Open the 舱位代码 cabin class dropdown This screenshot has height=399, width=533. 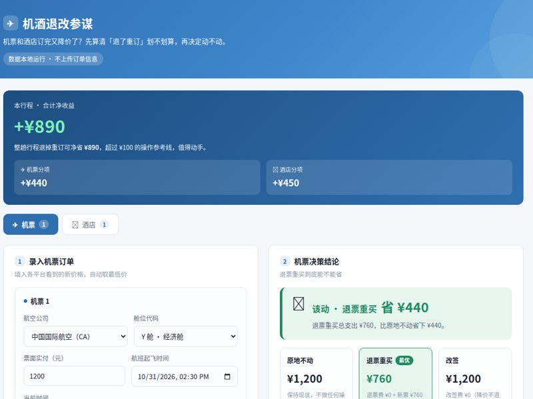tap(186, 336)
